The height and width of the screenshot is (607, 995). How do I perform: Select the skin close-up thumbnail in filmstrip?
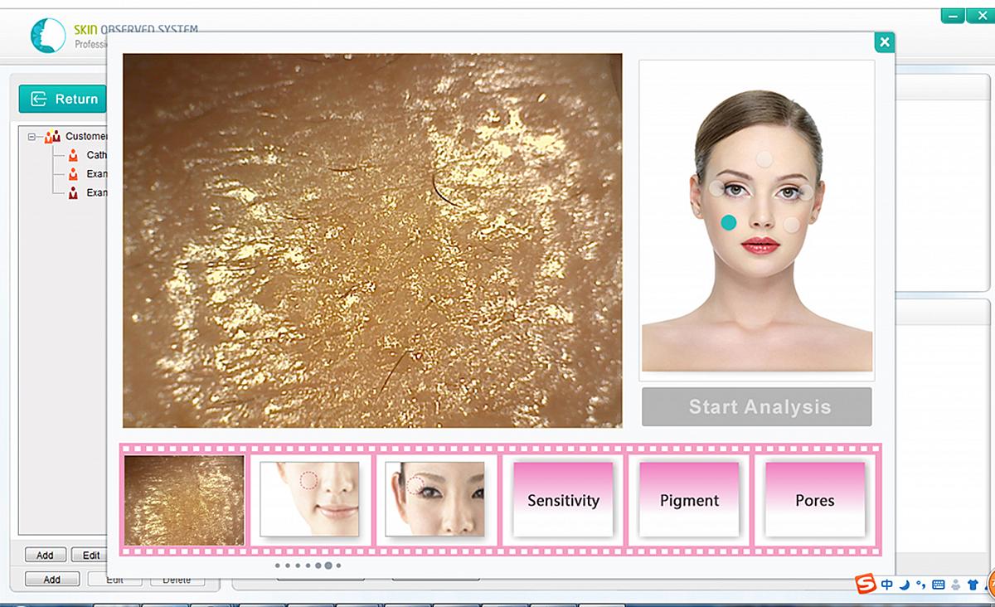tap(184, 500)
